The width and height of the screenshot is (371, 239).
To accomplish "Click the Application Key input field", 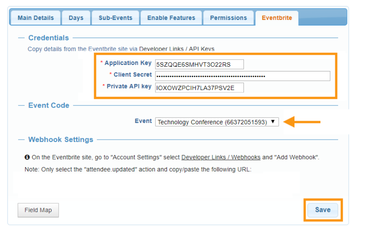I will point(199,65).
